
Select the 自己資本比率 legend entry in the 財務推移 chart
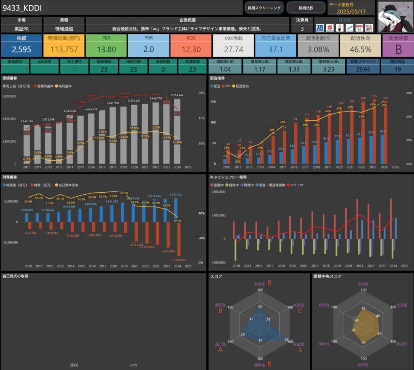[67, 185]
